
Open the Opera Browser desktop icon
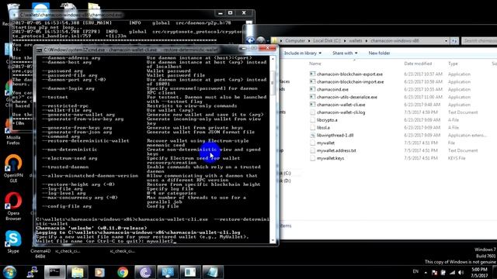[x=13, y=206]
